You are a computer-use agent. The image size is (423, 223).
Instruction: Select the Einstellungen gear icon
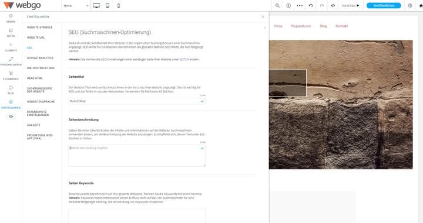[x=11, y=102]
